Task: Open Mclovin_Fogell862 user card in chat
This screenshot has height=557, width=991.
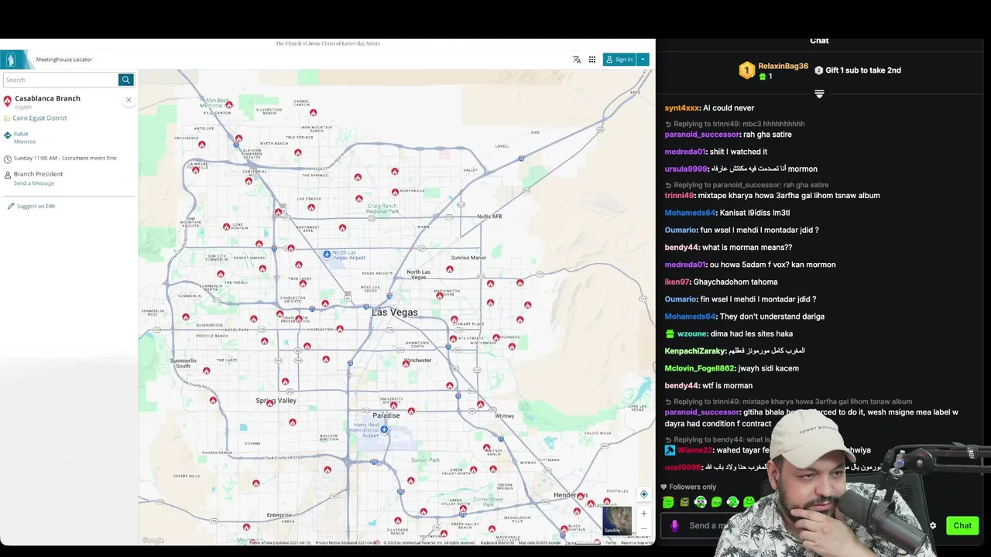Action: coord(699,369)
